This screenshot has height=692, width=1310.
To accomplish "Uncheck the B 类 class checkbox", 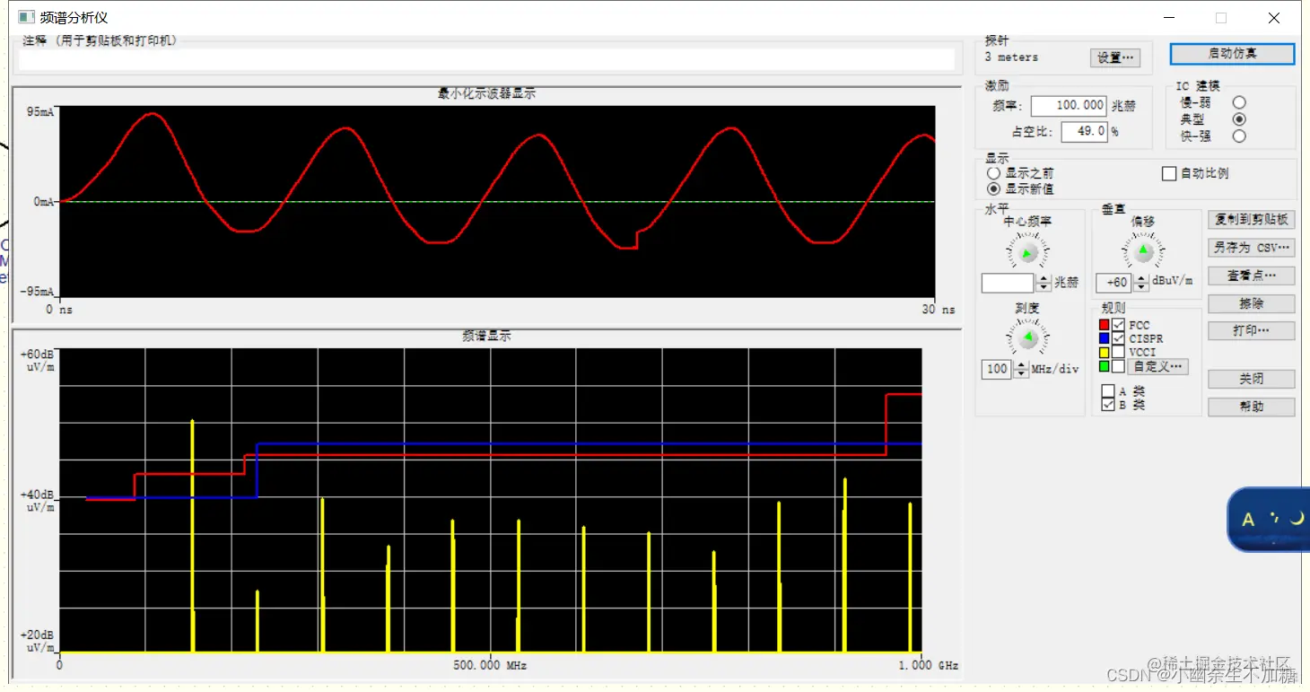I will pos(1108,405).
